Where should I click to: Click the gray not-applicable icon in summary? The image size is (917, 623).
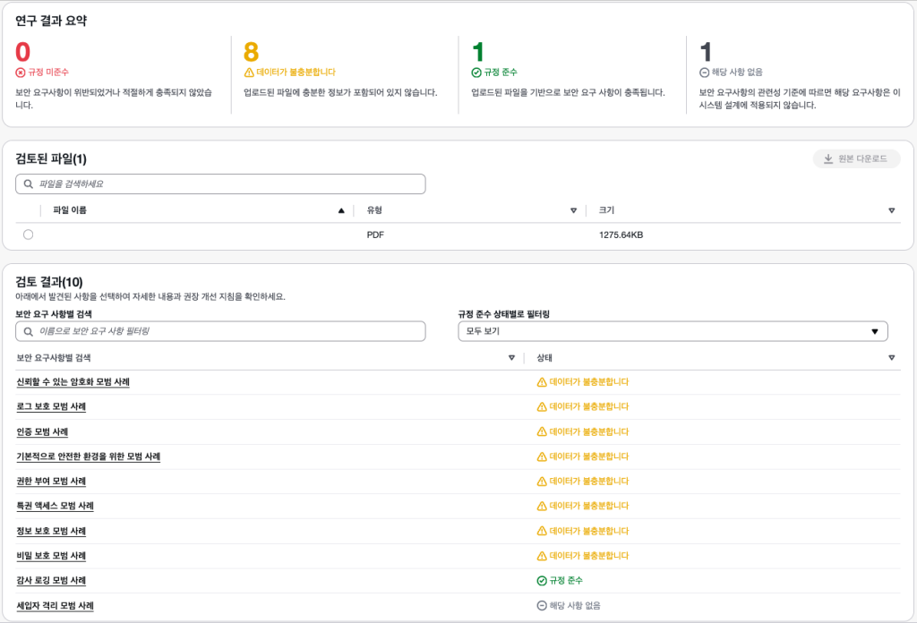click(x=705, y=72)
